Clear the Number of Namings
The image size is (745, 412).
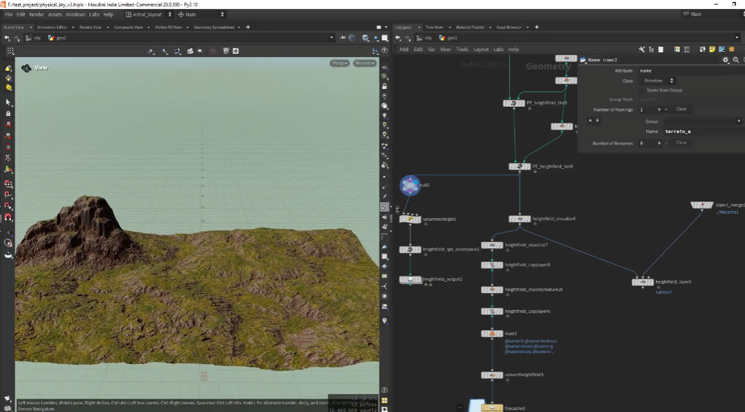pos(681,109)
